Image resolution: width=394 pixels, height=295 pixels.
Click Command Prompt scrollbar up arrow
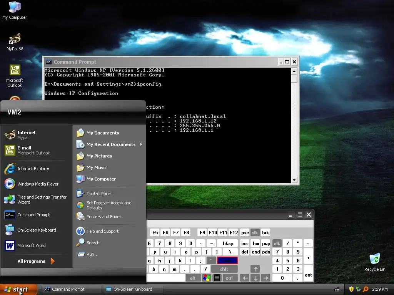click(x=294, y=71)
